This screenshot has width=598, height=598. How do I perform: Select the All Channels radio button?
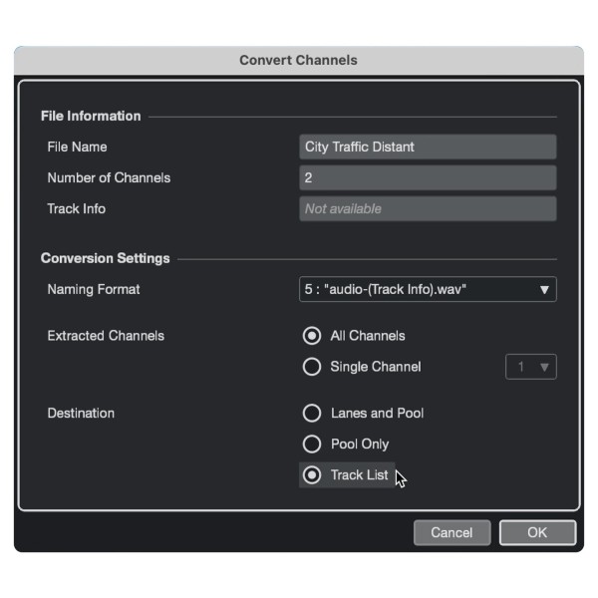point(312,336)
